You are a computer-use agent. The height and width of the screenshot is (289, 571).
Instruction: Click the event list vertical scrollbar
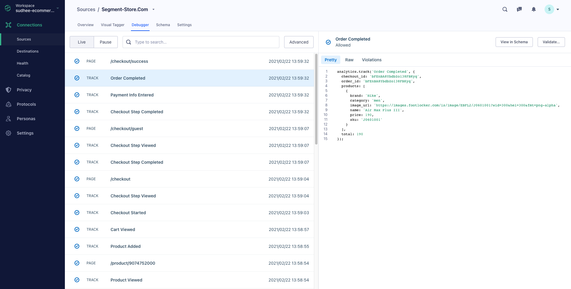(316, 99)
